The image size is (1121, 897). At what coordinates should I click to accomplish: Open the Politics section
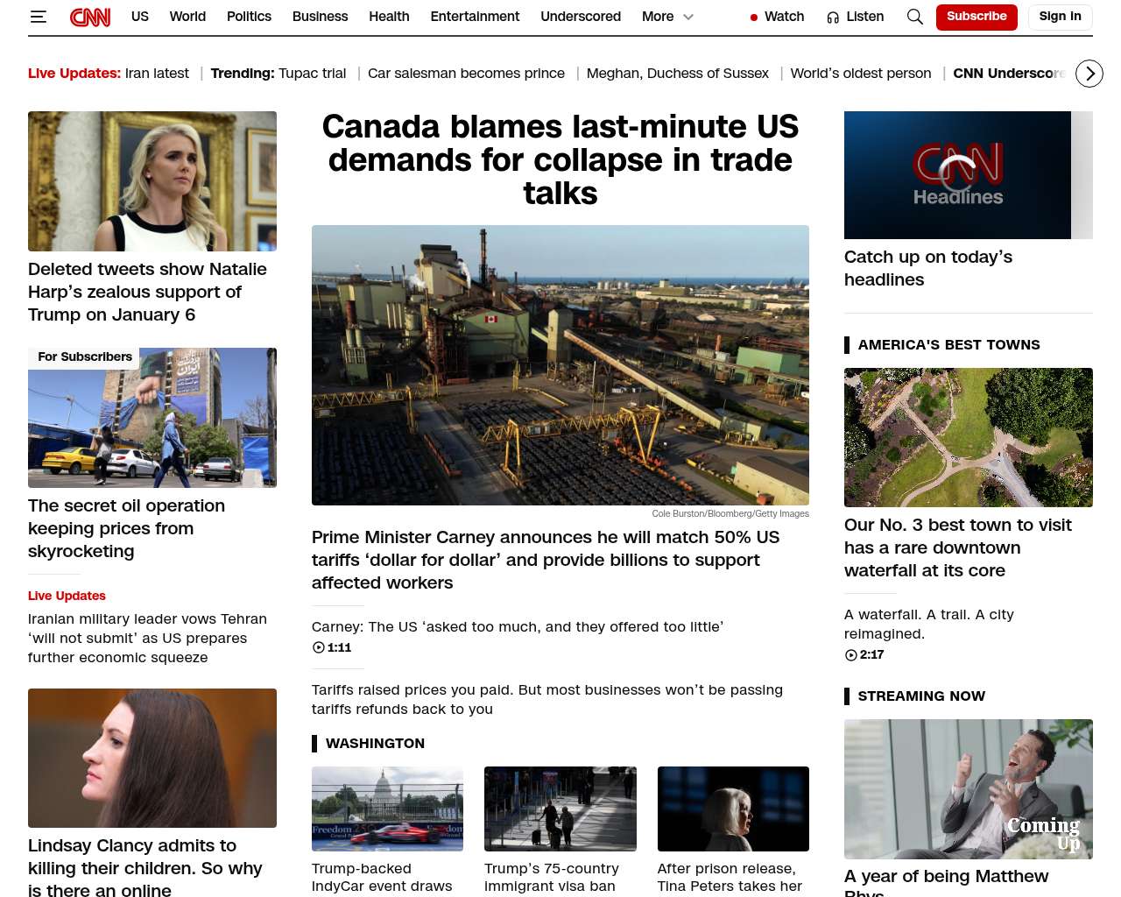(x=249, y=17)
